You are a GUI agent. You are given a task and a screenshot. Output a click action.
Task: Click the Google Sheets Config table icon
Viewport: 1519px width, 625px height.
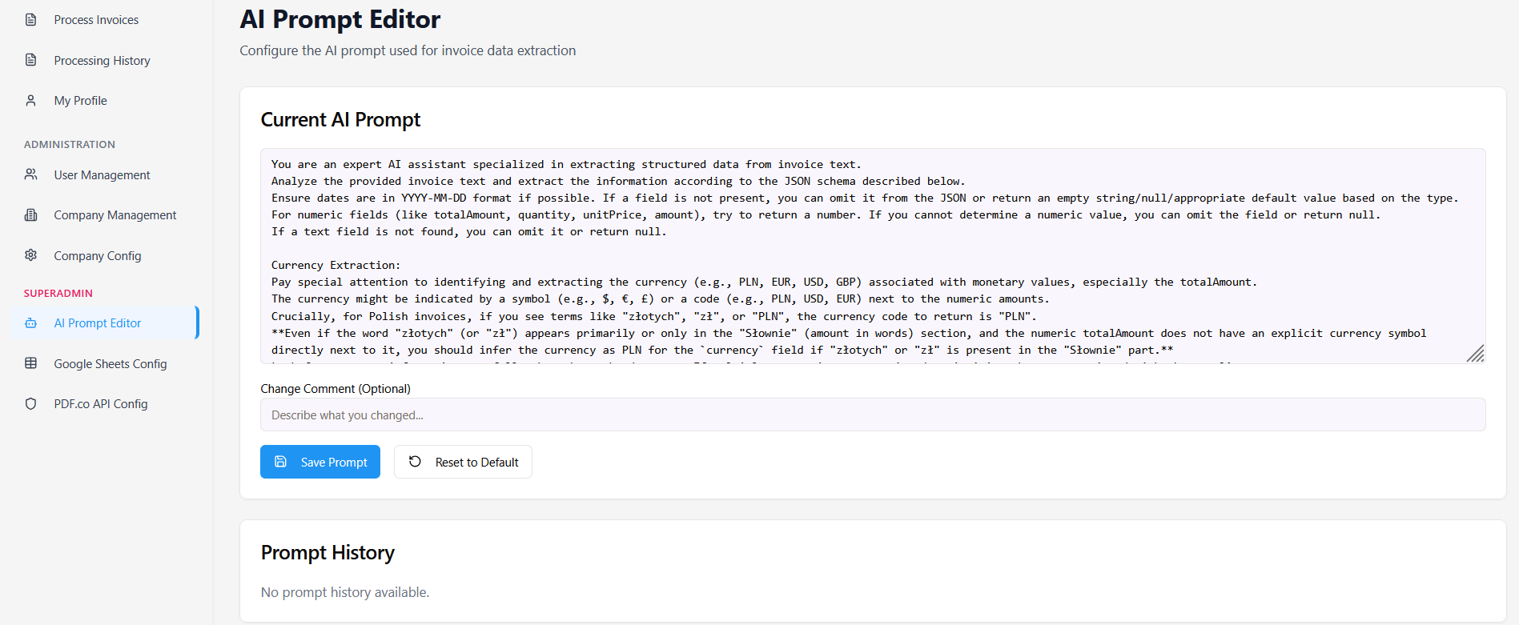(x=31, y=363)
